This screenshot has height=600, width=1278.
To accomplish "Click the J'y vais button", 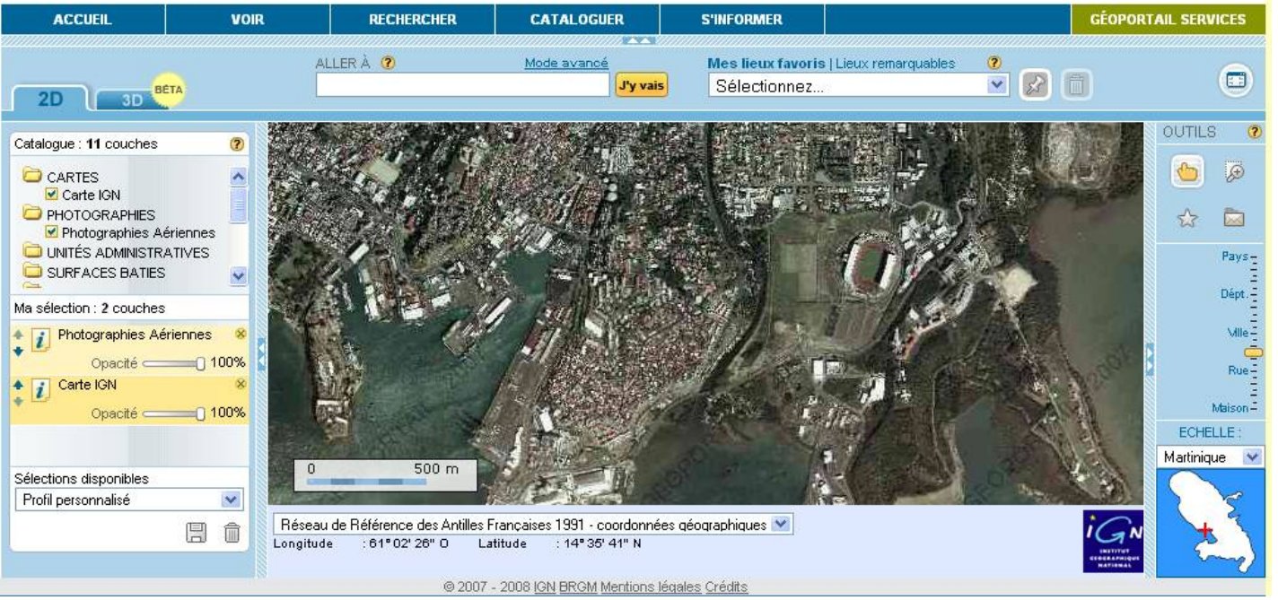I will [641, 85].
